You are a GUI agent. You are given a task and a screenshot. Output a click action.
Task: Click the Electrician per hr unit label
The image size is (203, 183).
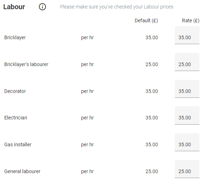(x=87, y=118)
